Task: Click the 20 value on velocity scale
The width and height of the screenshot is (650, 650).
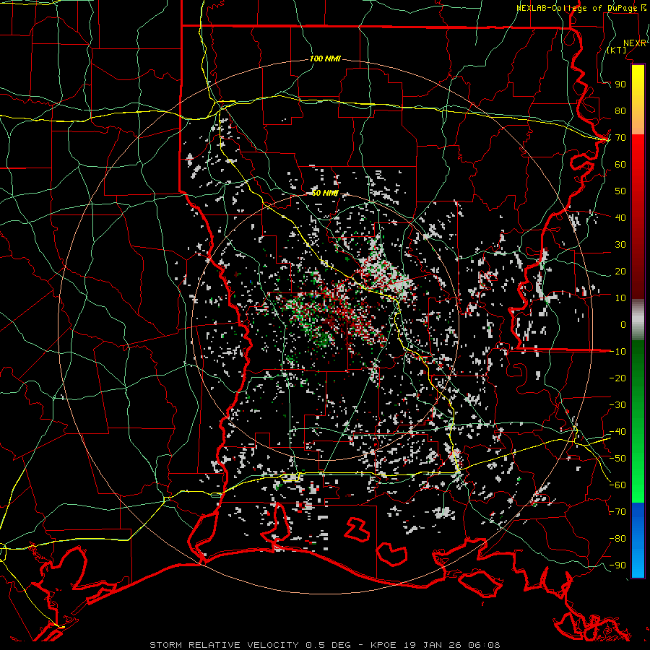Action: 620,271
